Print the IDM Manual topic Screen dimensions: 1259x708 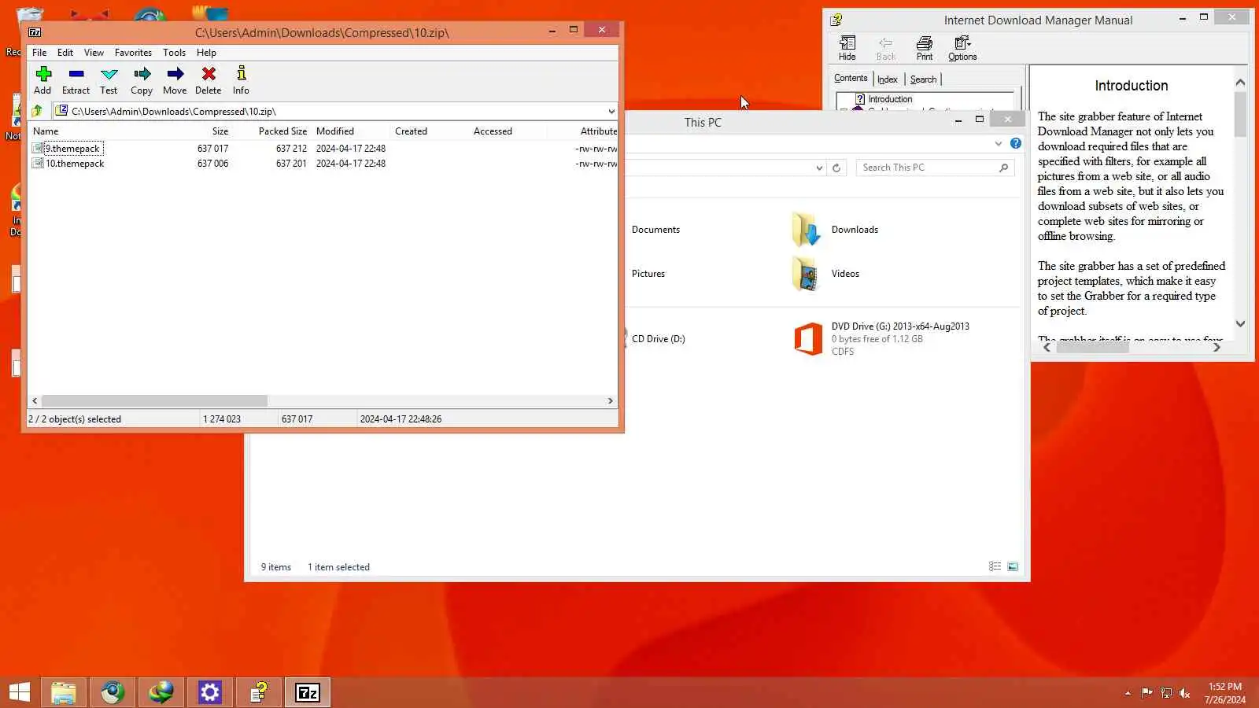click(925, 48)
